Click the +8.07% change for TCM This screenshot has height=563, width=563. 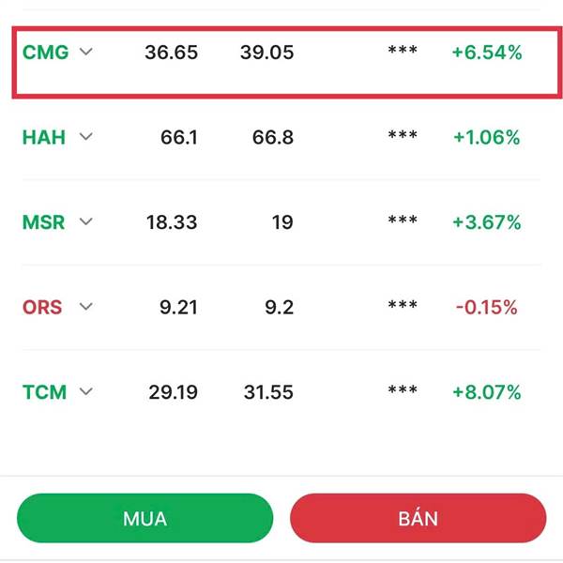(487, 392)
